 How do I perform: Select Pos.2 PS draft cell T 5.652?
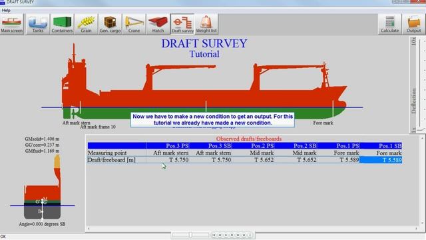click(x=253, y=160)
